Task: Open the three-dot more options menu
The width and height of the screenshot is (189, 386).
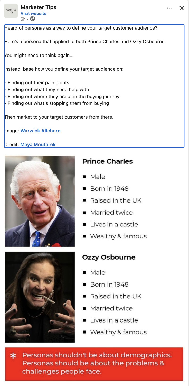Action: (x=169, y=8)
